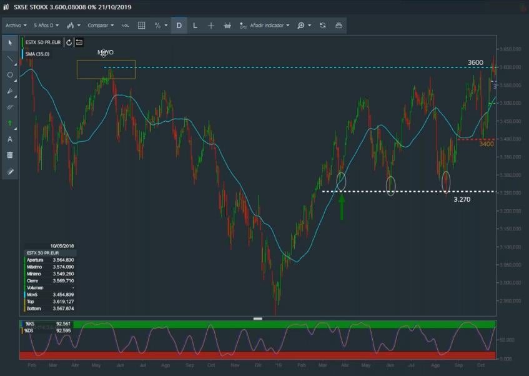The image size is (529, 376).
Task: Toggle the L logarithmic scale button
Action: pos(195,26)
